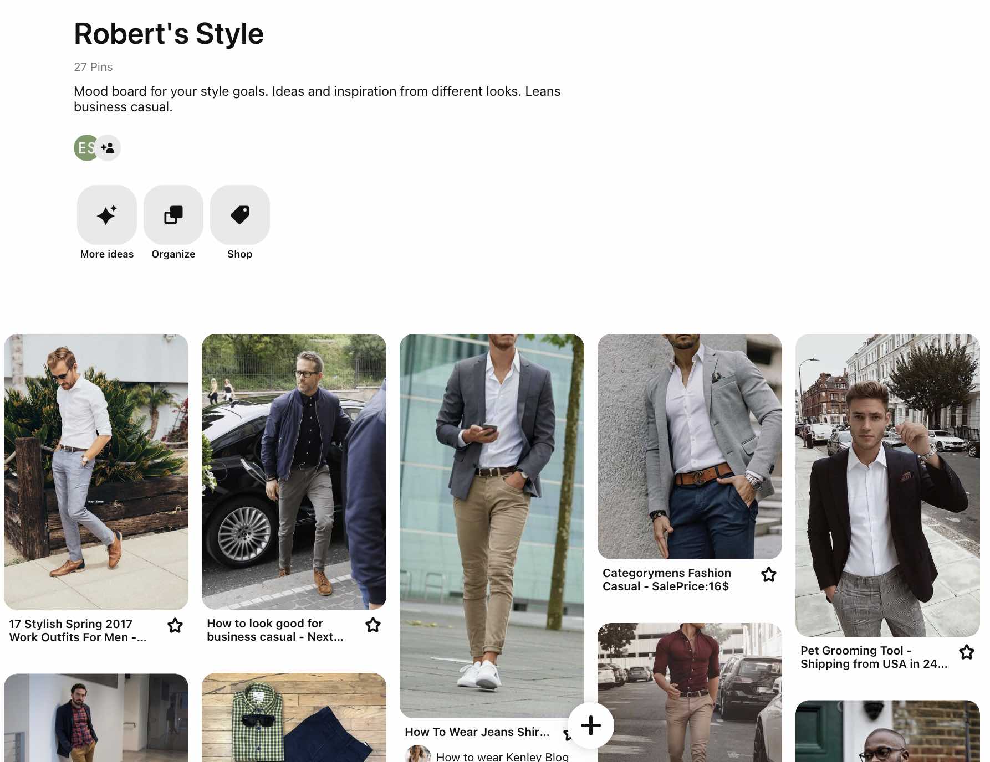Click the round plus add button
This screenshot has width=990, height=762.
(591, 725)
